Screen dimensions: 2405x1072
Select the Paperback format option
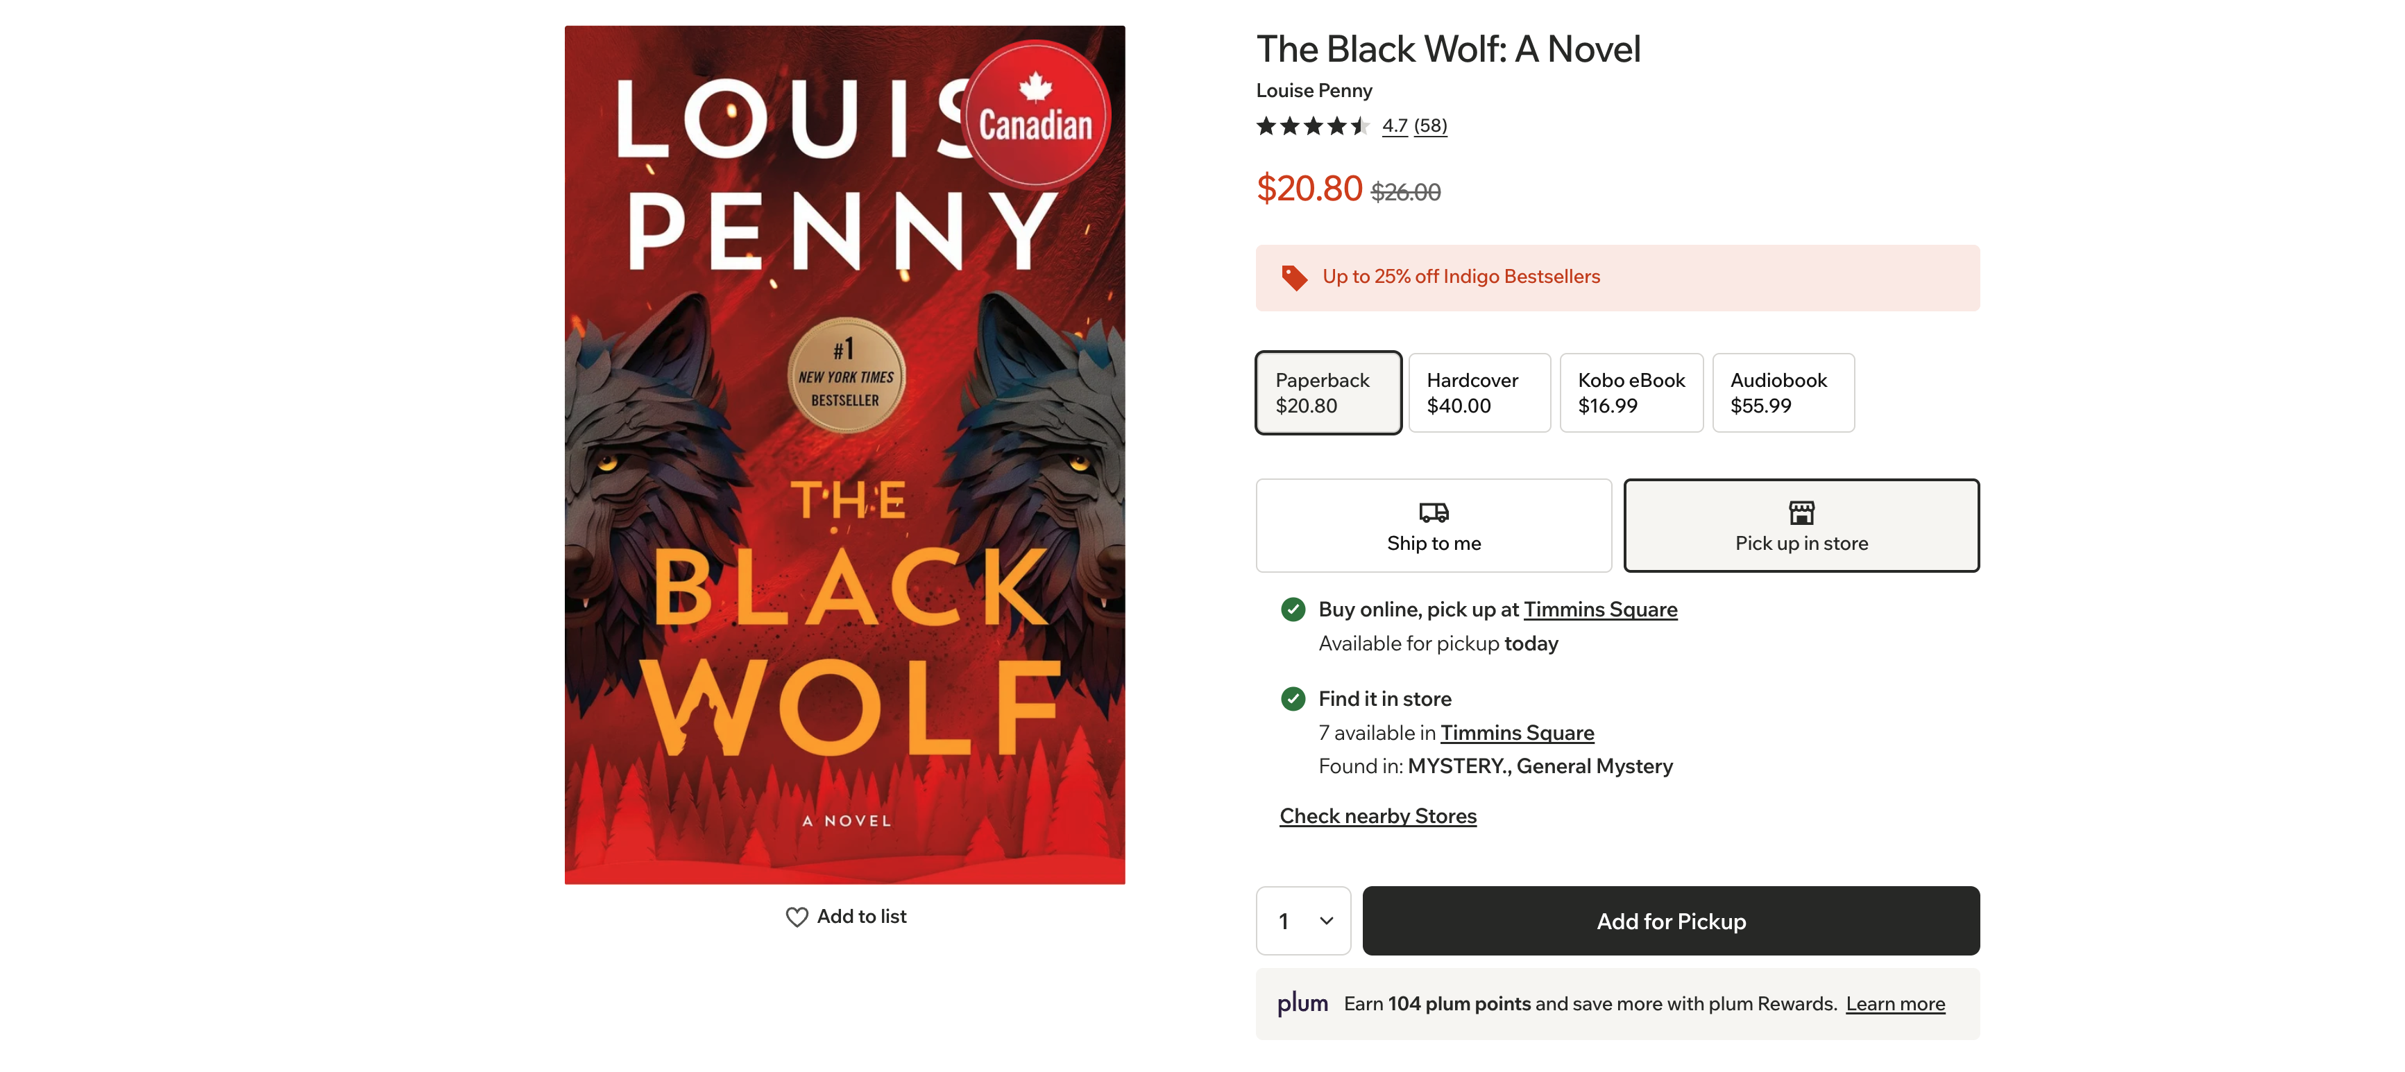1327,392
